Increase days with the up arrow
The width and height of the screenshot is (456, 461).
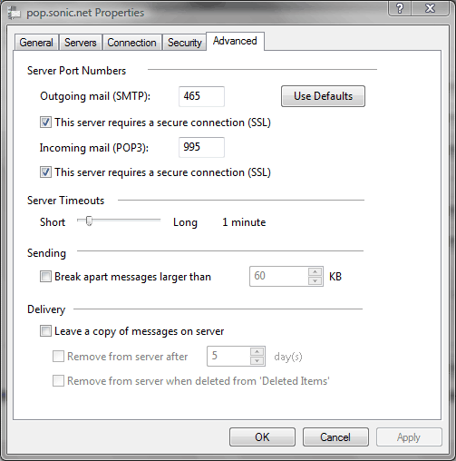tap(257, 351)
